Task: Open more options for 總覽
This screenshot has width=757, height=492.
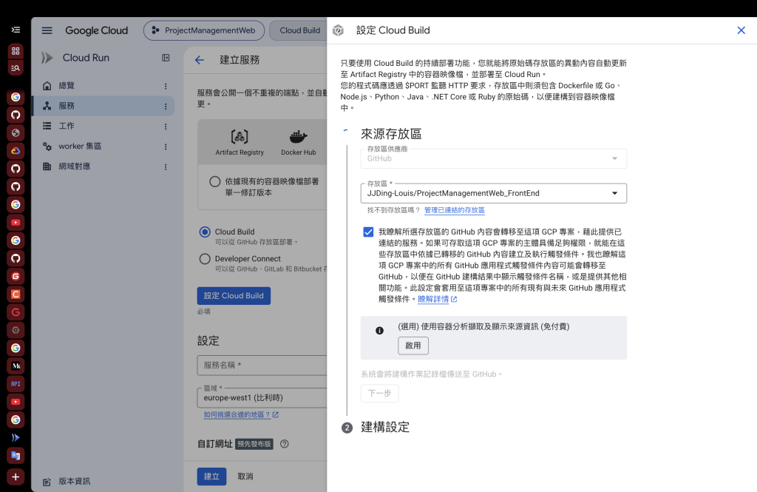Action: click(166, 86)
